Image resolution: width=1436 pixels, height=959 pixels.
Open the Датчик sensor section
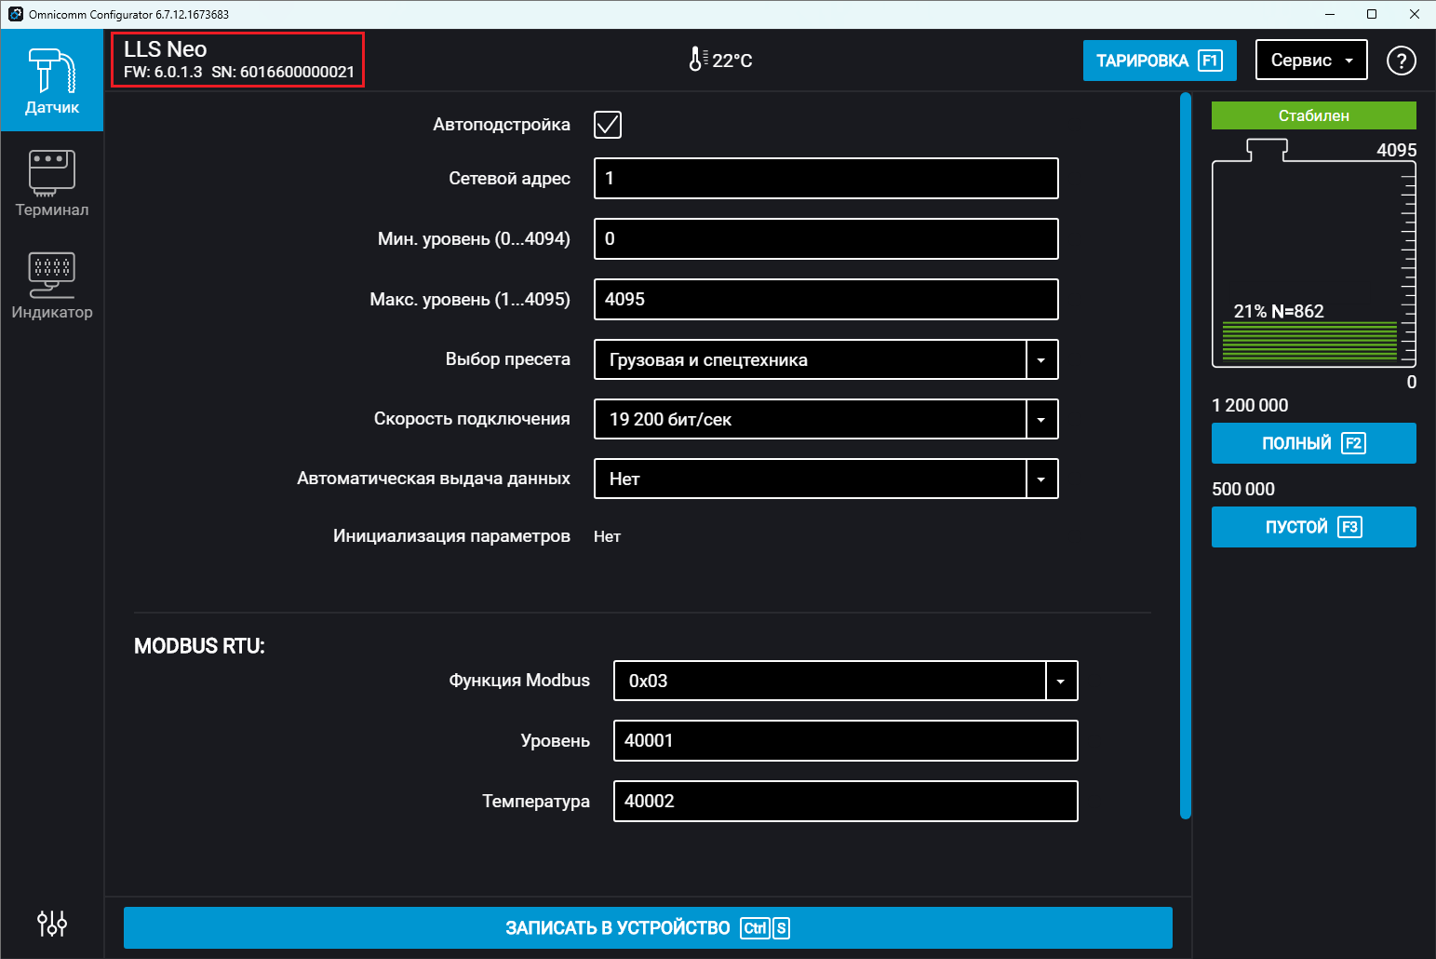52,81
